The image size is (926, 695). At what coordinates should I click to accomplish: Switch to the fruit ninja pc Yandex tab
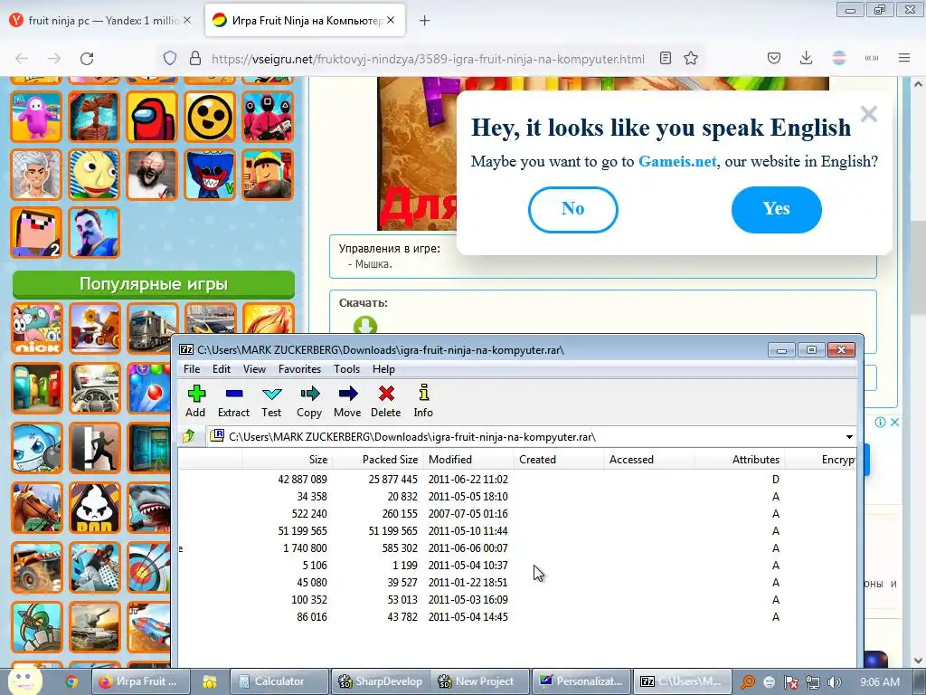[x=100, y=21]
